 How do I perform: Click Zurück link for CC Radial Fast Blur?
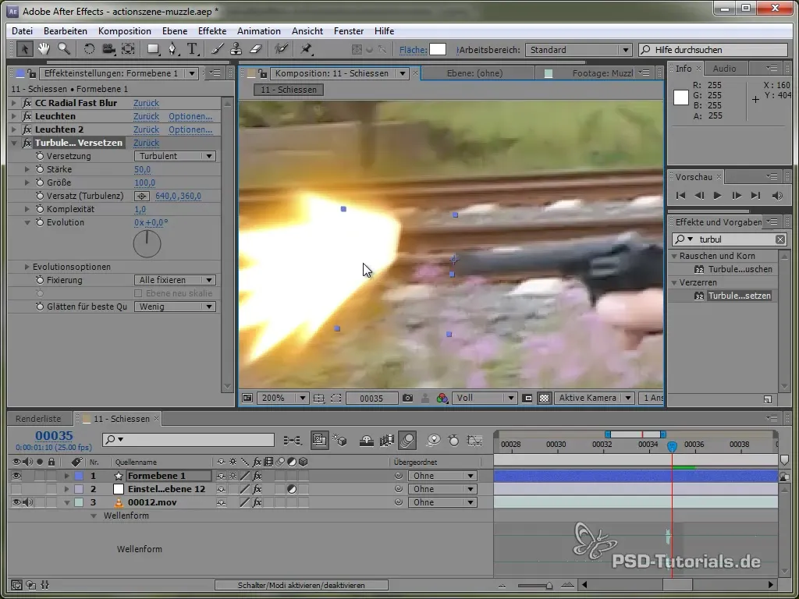point(146,103)
